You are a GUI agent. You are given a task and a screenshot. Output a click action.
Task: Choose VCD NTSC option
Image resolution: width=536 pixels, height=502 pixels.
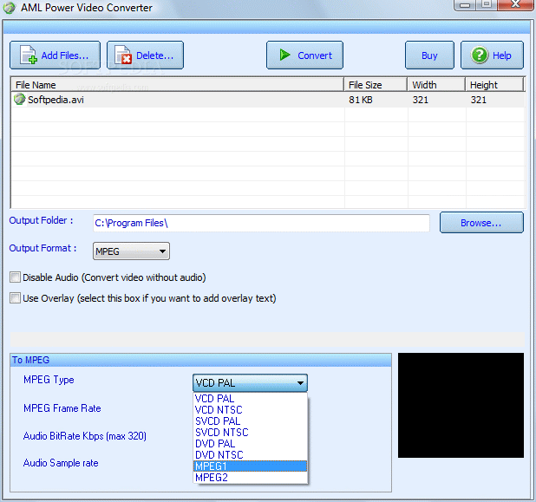[x=251, y=410]
